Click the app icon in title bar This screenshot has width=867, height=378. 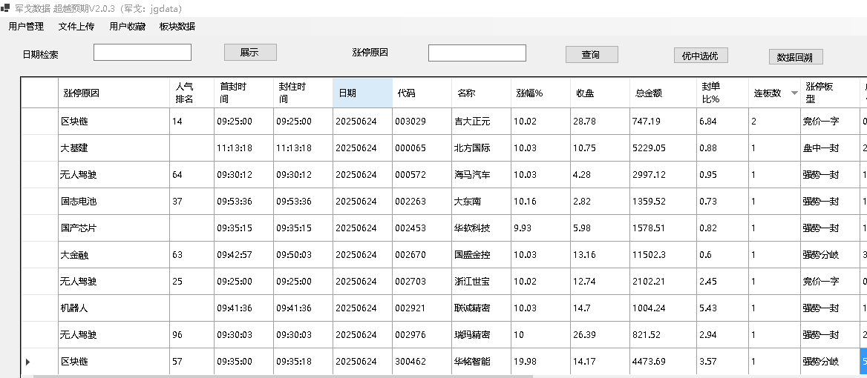coord(5,9)
